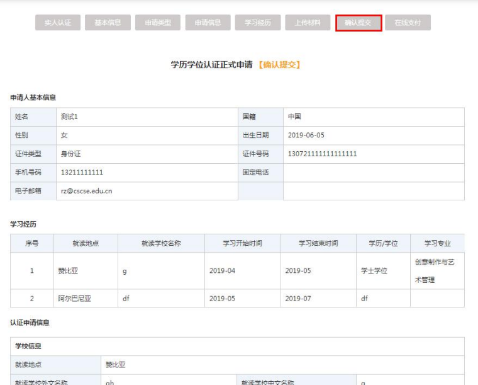Switch to the 申请类型 step
Screen dimensions: 478x385
[x=157, y=23]
